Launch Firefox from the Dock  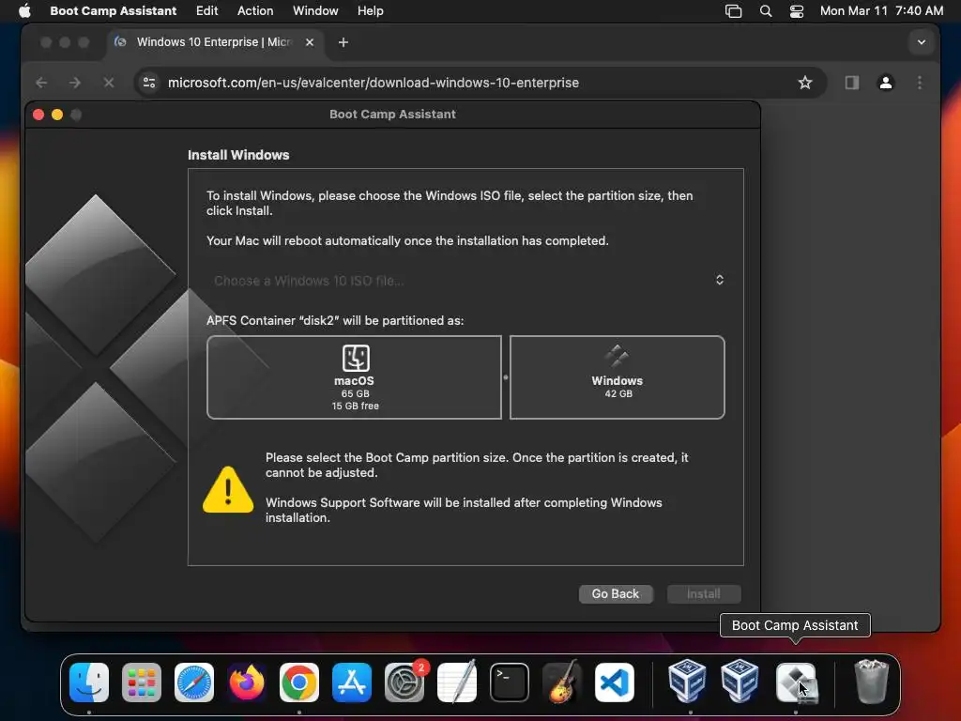[x=247, y=683]
